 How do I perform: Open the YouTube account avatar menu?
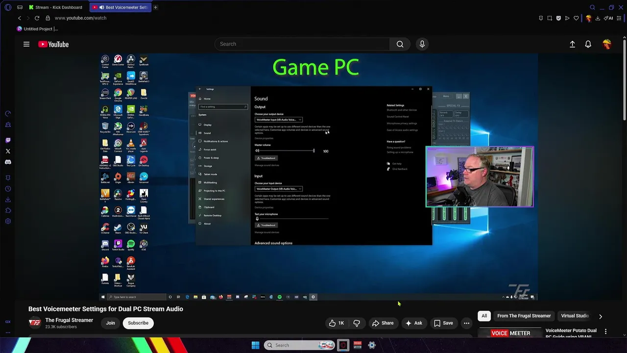pyautogui.click(x=607, y=44)
